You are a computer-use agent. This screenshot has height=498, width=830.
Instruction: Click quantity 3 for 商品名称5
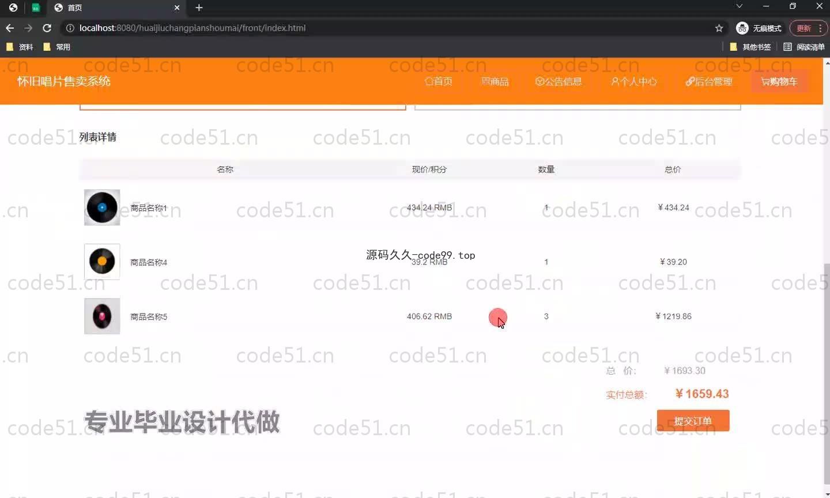(x=546, y=316)
